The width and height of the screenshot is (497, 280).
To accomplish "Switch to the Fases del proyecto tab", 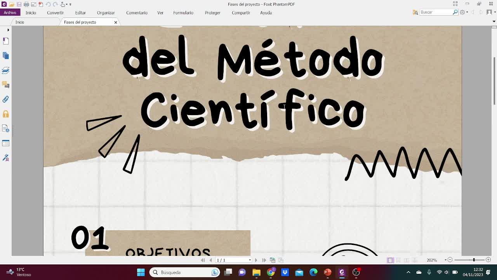I will click(80, 22).
